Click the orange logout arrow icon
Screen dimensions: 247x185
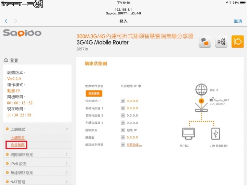coord(237,41)
